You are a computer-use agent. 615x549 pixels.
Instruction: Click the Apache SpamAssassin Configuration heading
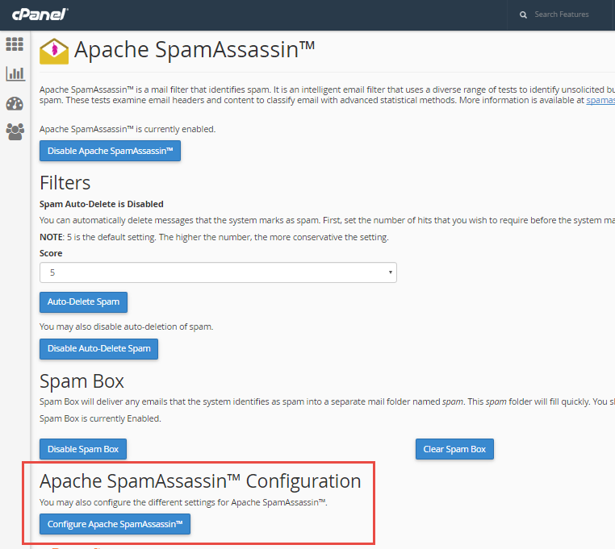coord(200,481)
